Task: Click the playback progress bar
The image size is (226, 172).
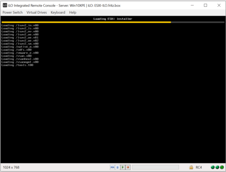Action: pos(155,167)
